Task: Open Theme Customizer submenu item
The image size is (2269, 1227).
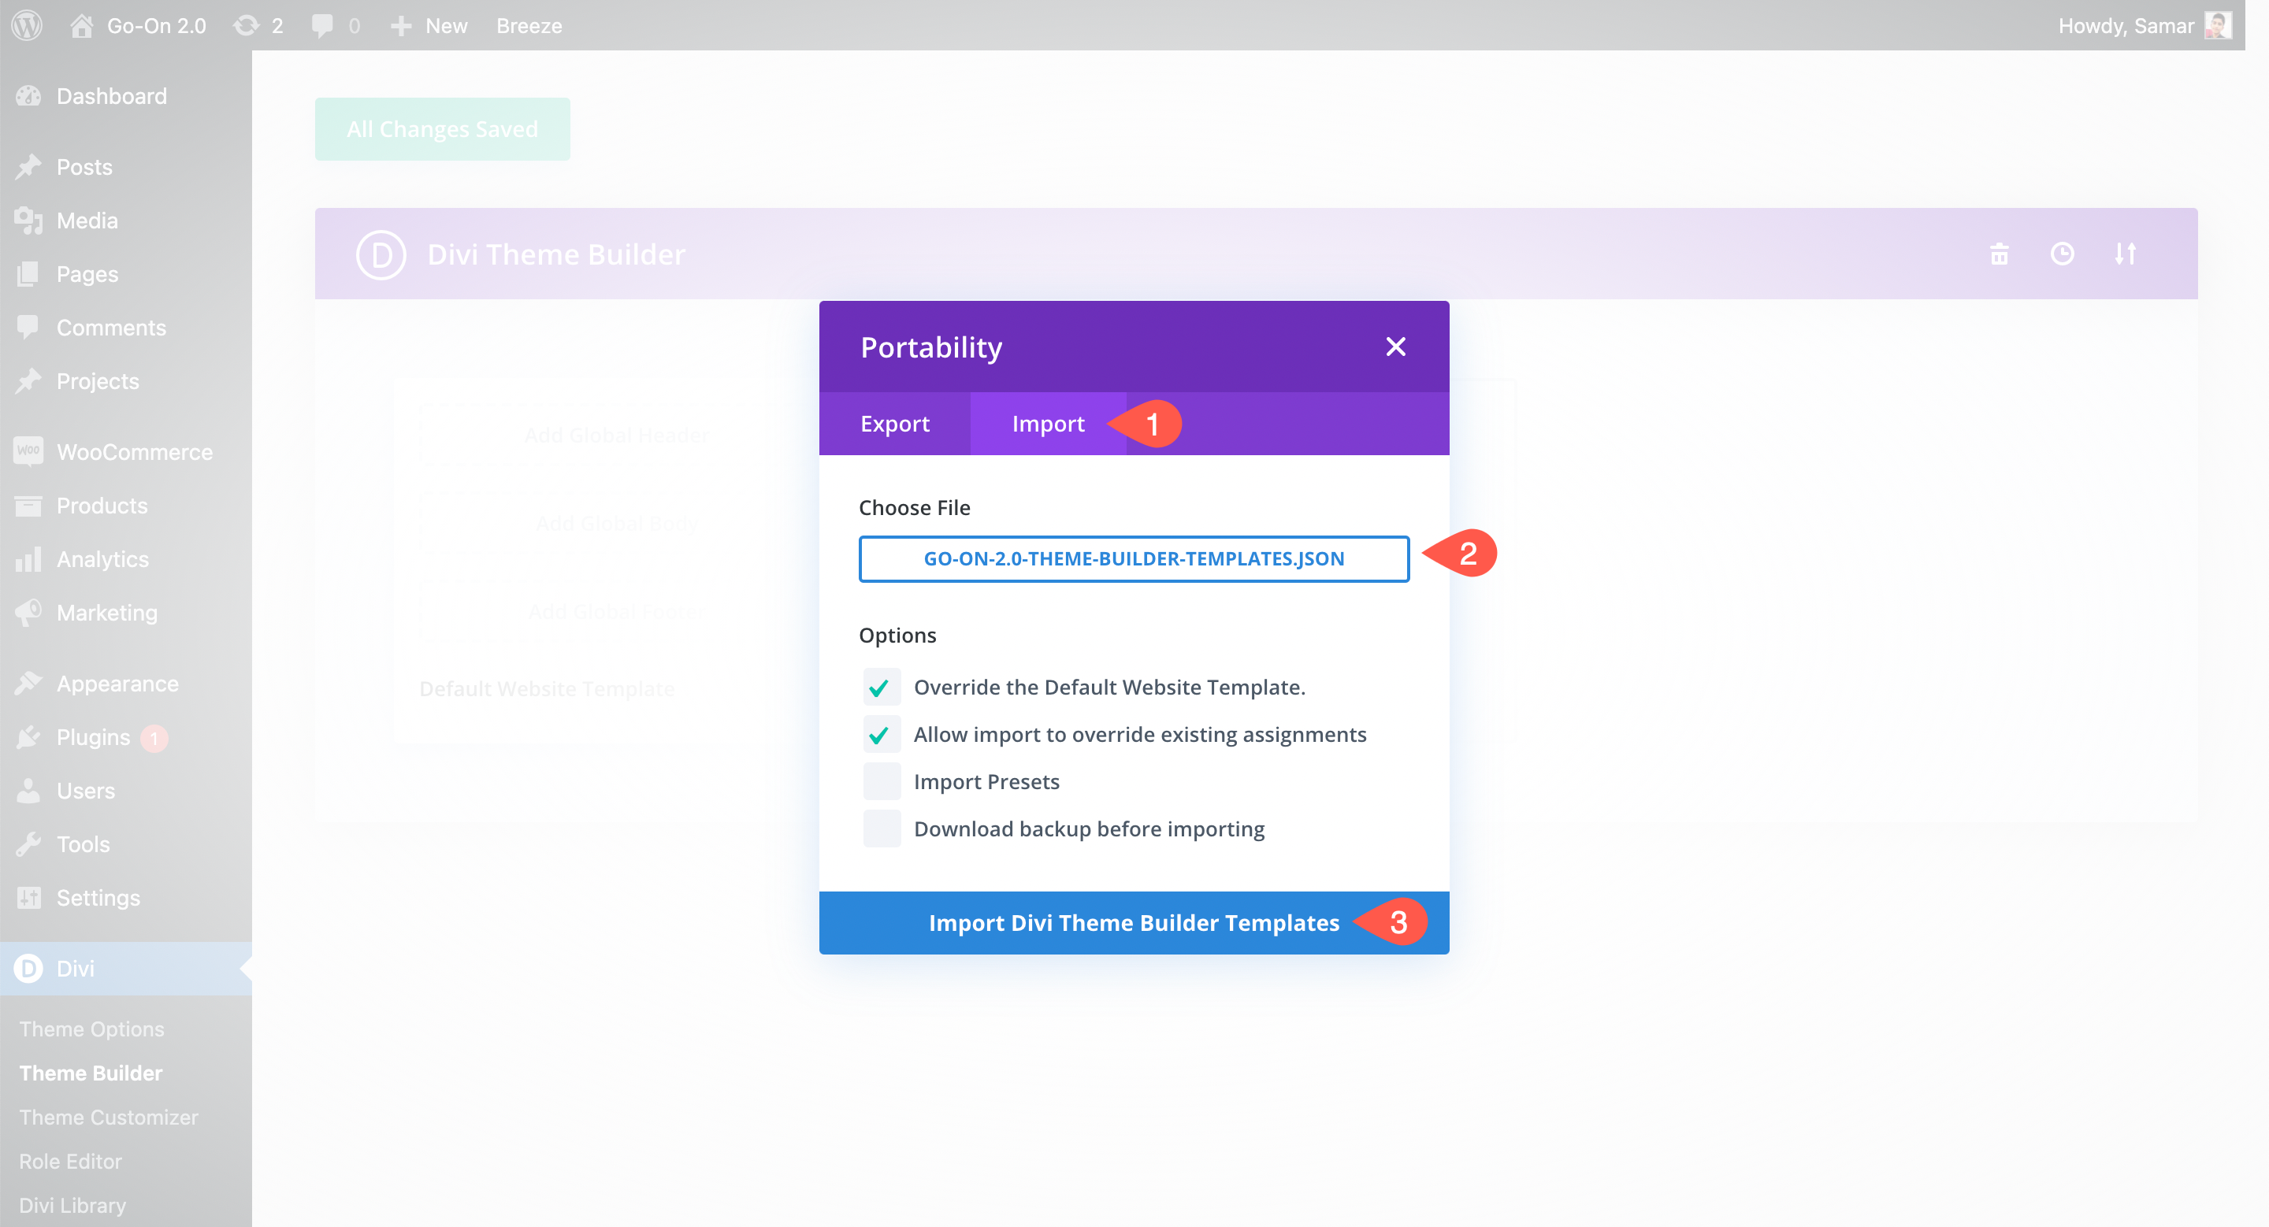Action: tap(109, 1117)
